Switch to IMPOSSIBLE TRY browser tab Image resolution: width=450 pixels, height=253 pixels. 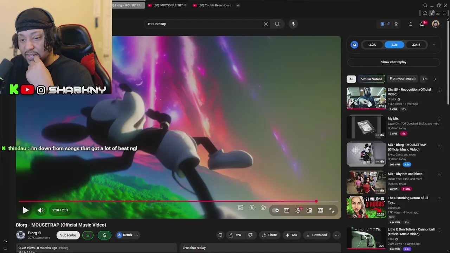coord(167,5)
